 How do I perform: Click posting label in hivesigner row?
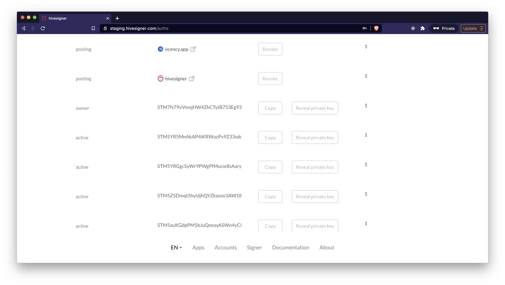[84, 79]
